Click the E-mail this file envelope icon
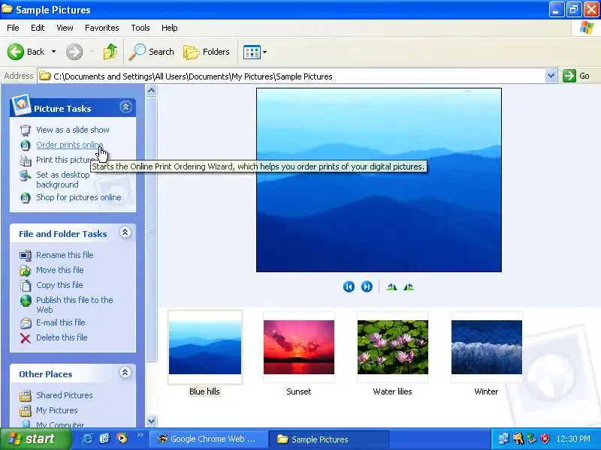The image size is (601, 450). tap(26, 323)
